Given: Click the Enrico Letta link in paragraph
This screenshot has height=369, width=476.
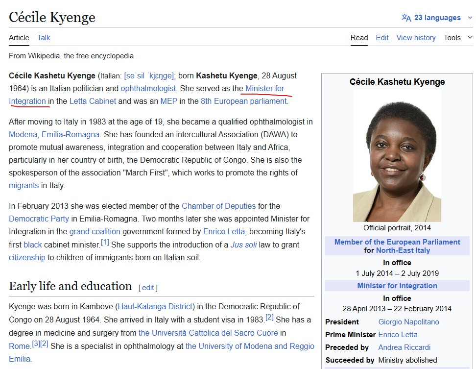Looking at the screenshot, I should pyautogui.click(x=224, y=231).
